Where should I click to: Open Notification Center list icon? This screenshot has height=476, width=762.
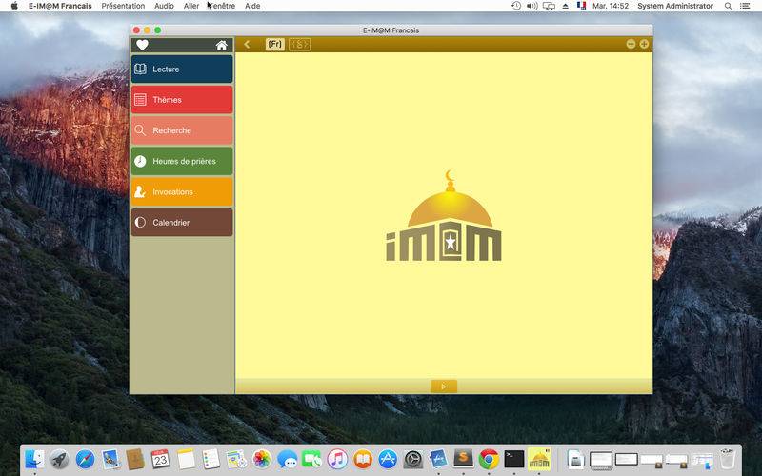pos(745,6)
